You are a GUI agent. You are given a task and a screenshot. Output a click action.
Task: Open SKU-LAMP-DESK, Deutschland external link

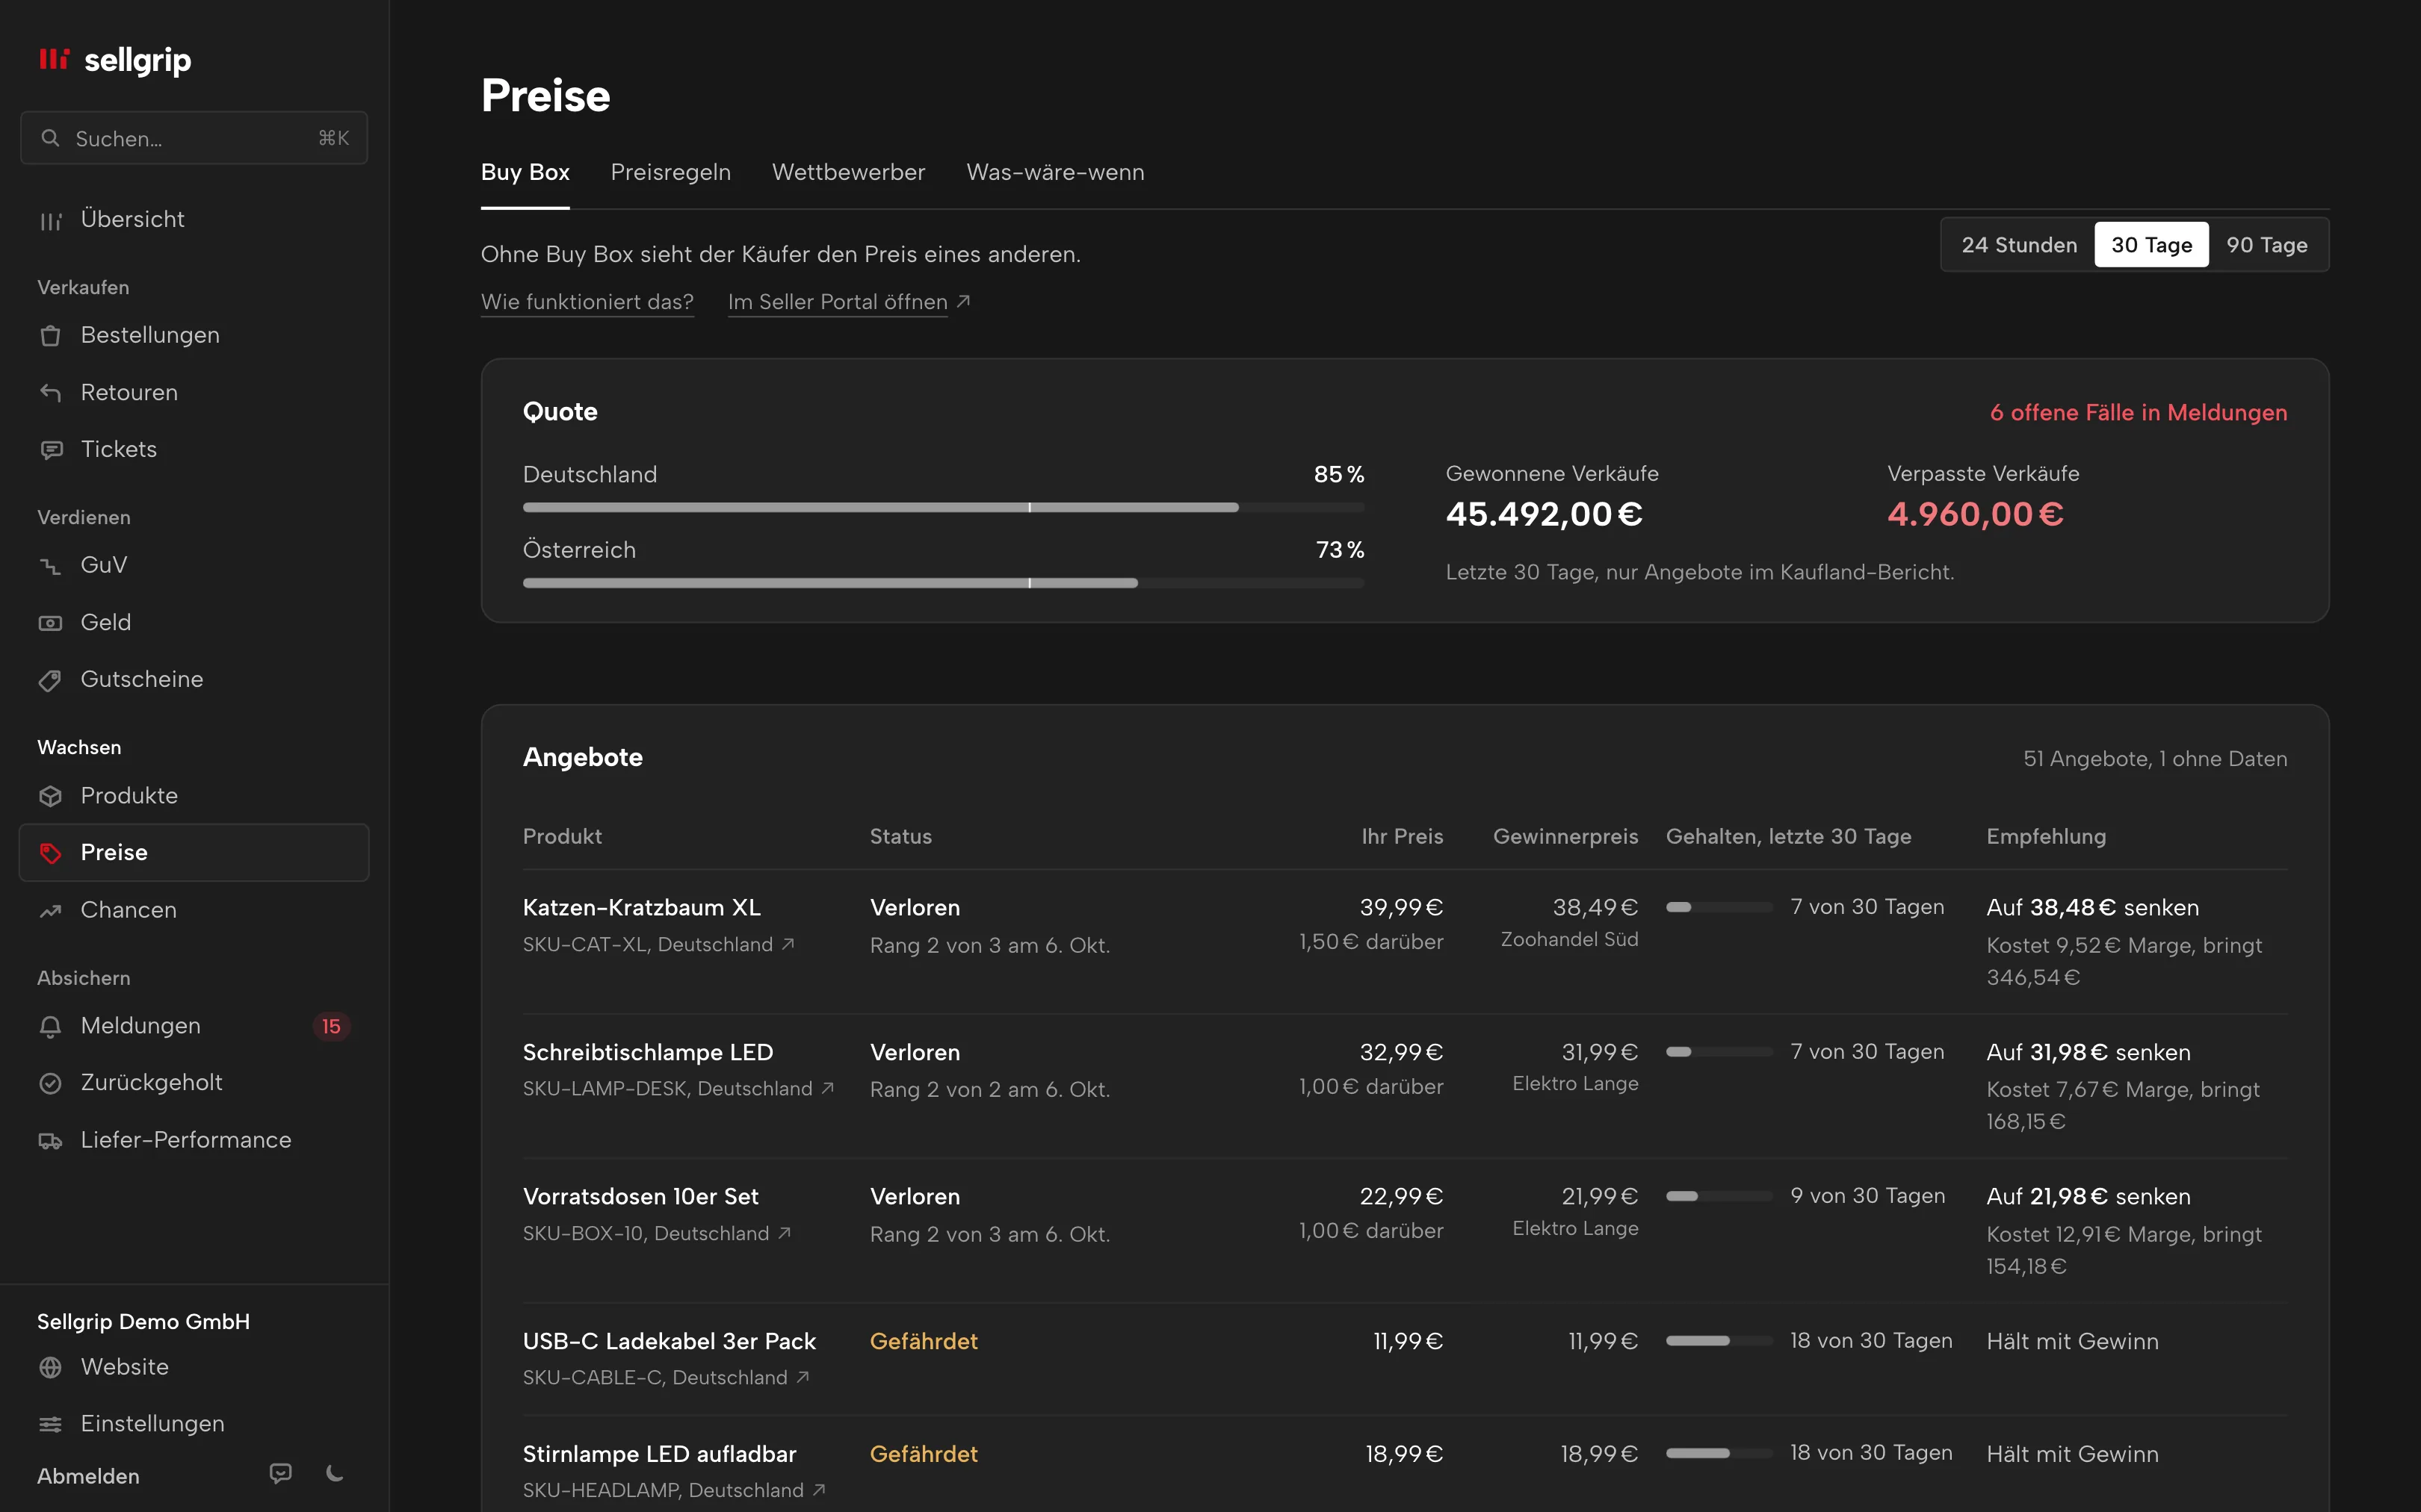point(678,1088)
